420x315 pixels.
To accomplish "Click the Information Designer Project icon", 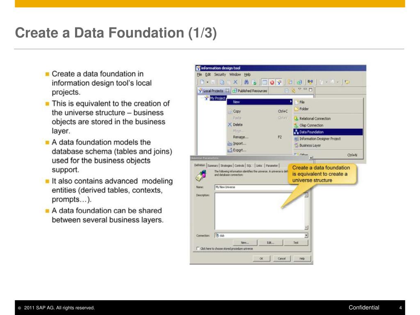I will (296, 139).
